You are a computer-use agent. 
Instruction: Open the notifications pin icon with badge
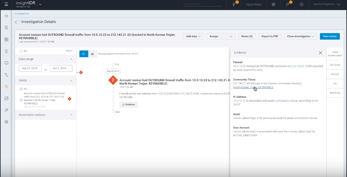click(287, 4)
